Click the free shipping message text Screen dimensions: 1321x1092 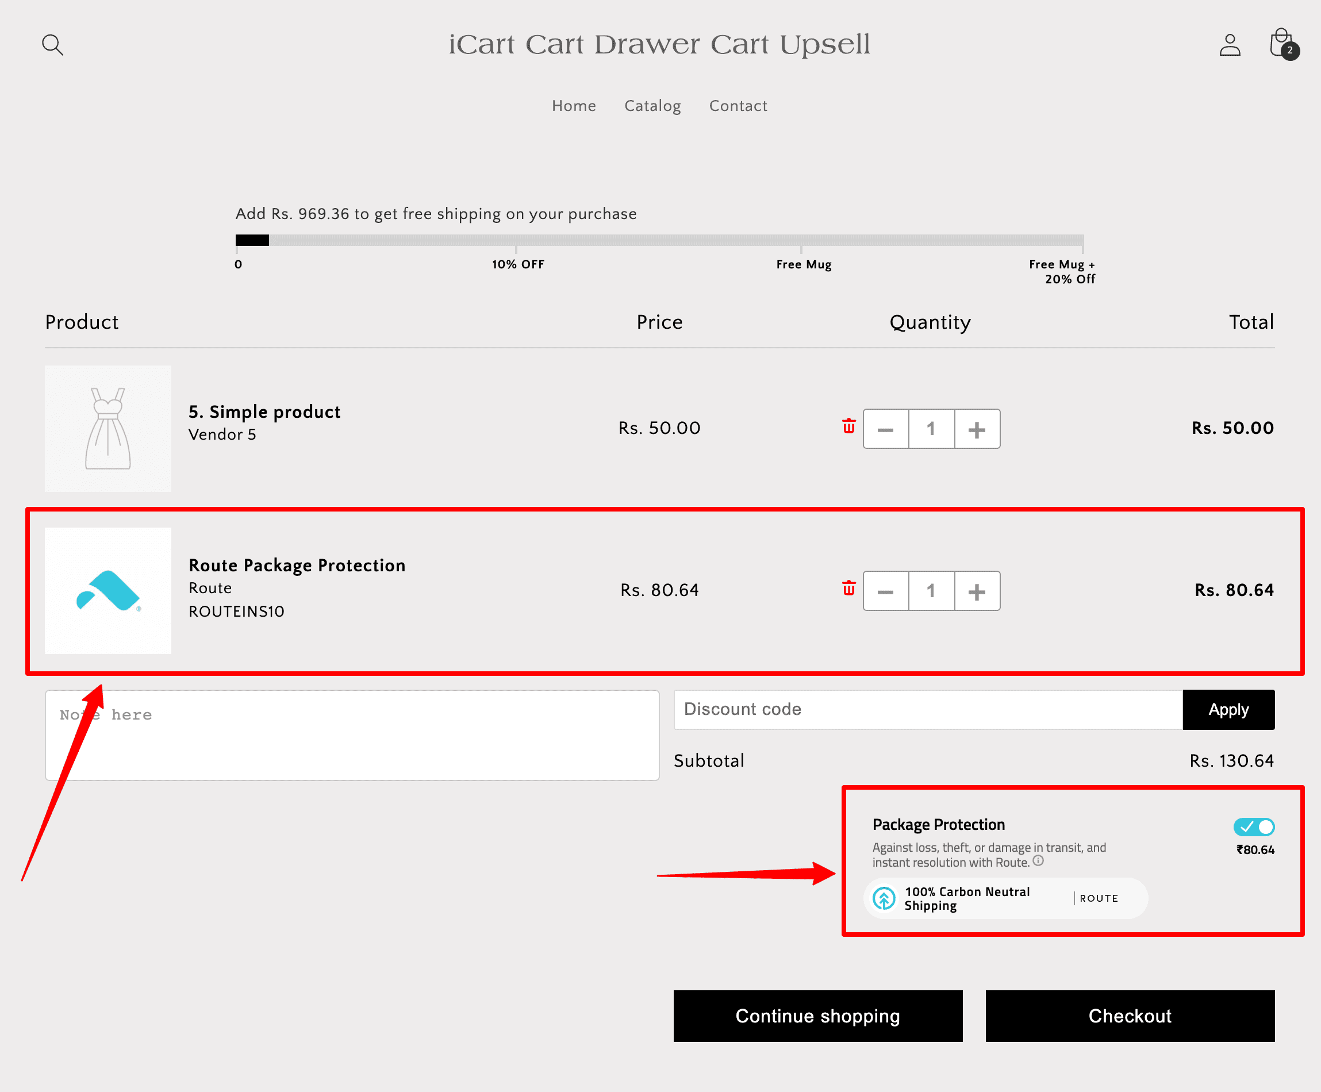pos(436,214)
